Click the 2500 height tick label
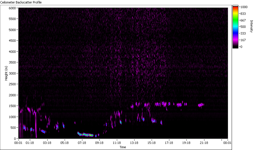This screenshot has width=254, height=150. [x=12, y=84]
